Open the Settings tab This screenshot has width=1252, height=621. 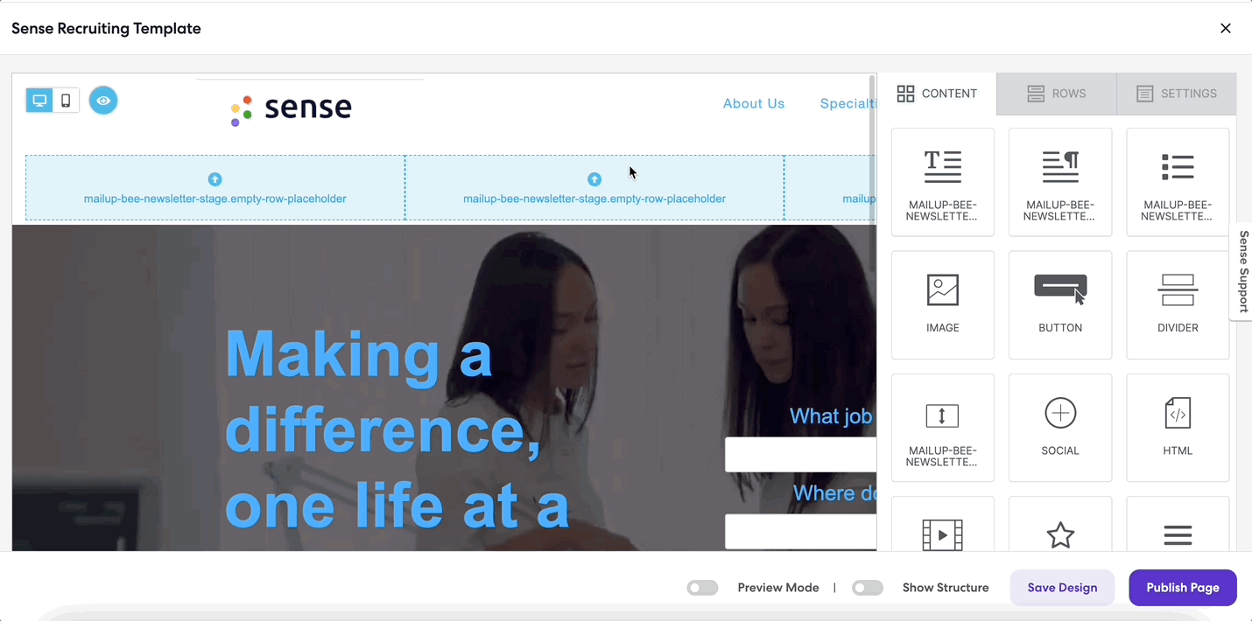click(1177, 94)
